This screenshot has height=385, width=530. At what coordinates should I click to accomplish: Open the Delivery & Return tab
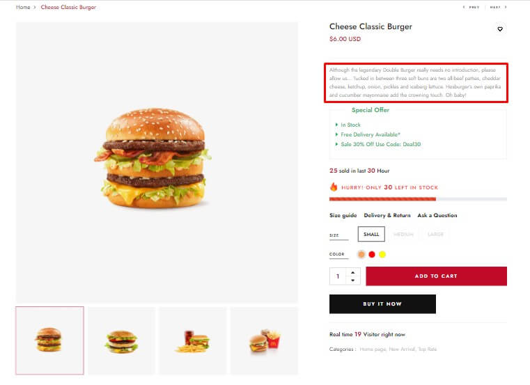pyautogui.click(x=387, y=215)
